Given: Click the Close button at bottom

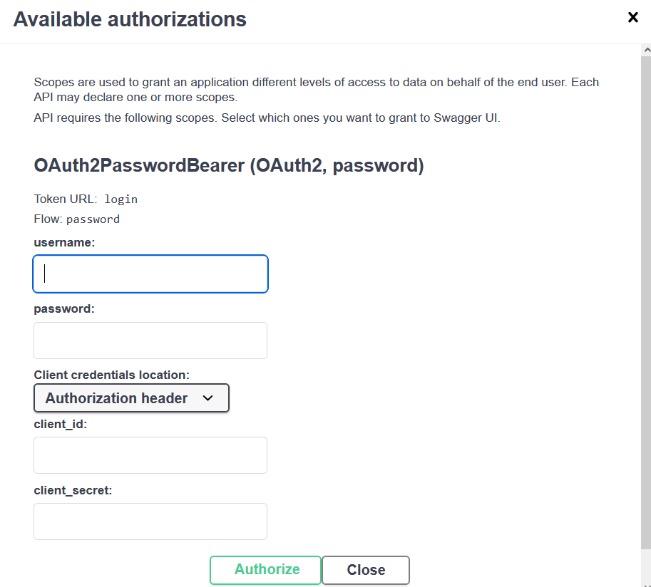Looking at the screenshot, I should 366,570.
